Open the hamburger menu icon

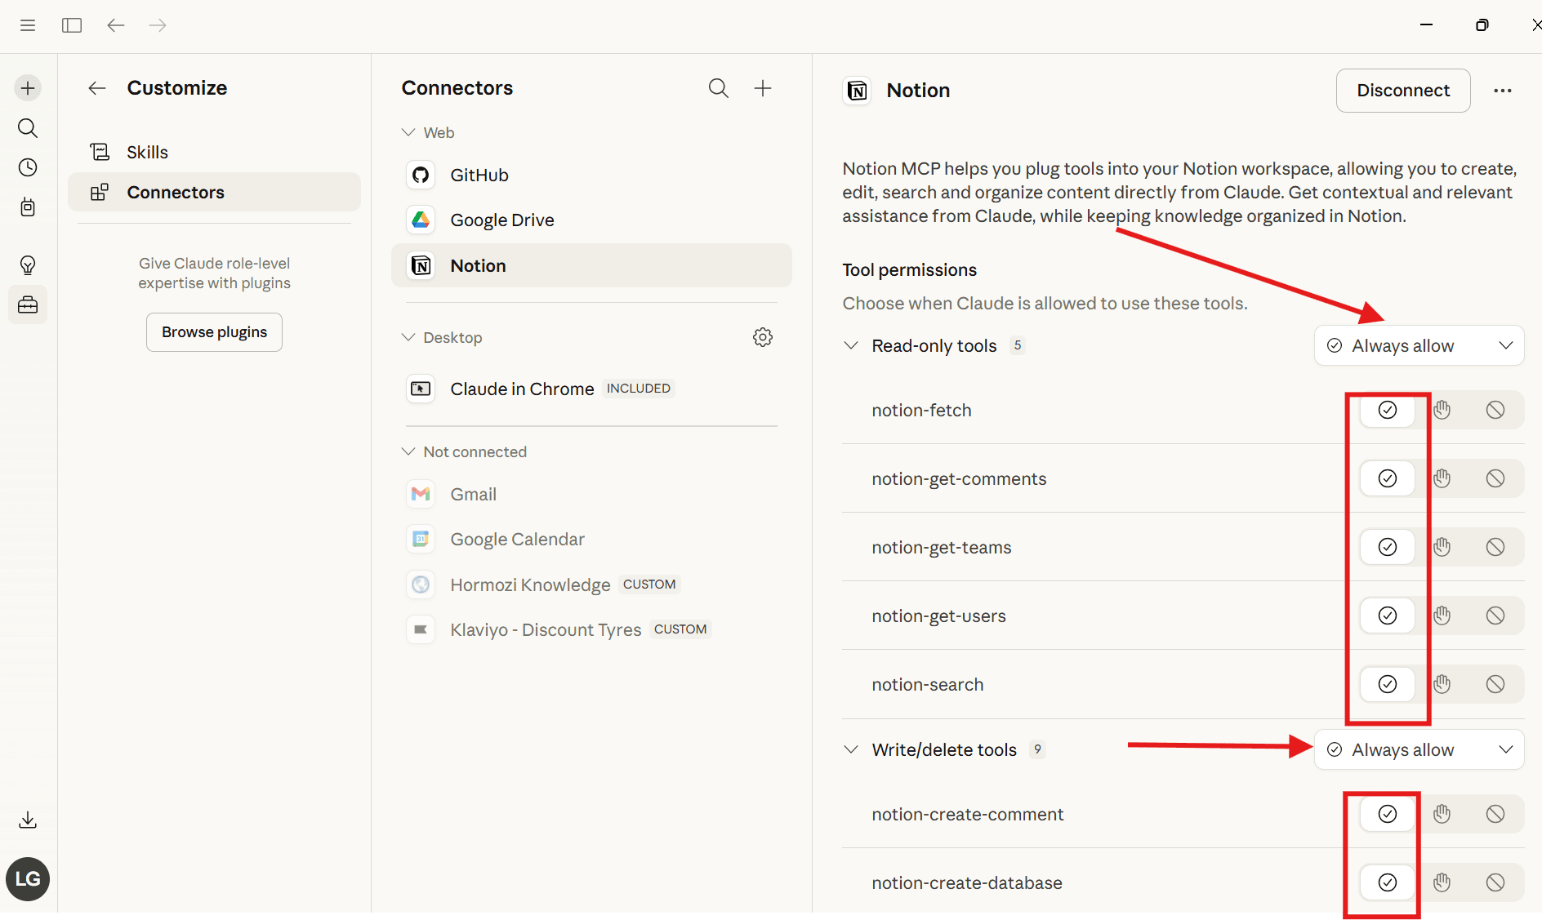tap(28, 25)
